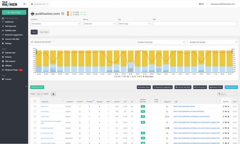This screenshot has height=144, width=240.
Task: Check the promocionar web España checkbox
Action: (x=35, y=128)
